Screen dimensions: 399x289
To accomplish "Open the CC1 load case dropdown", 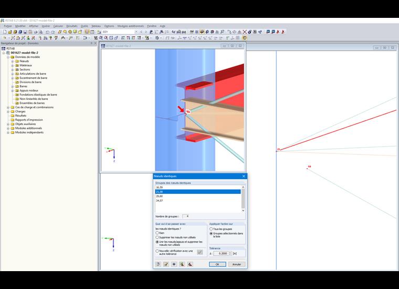I will pos(136,32).
